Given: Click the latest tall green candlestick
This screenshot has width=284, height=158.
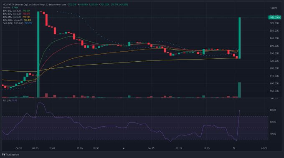Looking at the screenshot, I should pyautogui.click(x=239, y=38).
